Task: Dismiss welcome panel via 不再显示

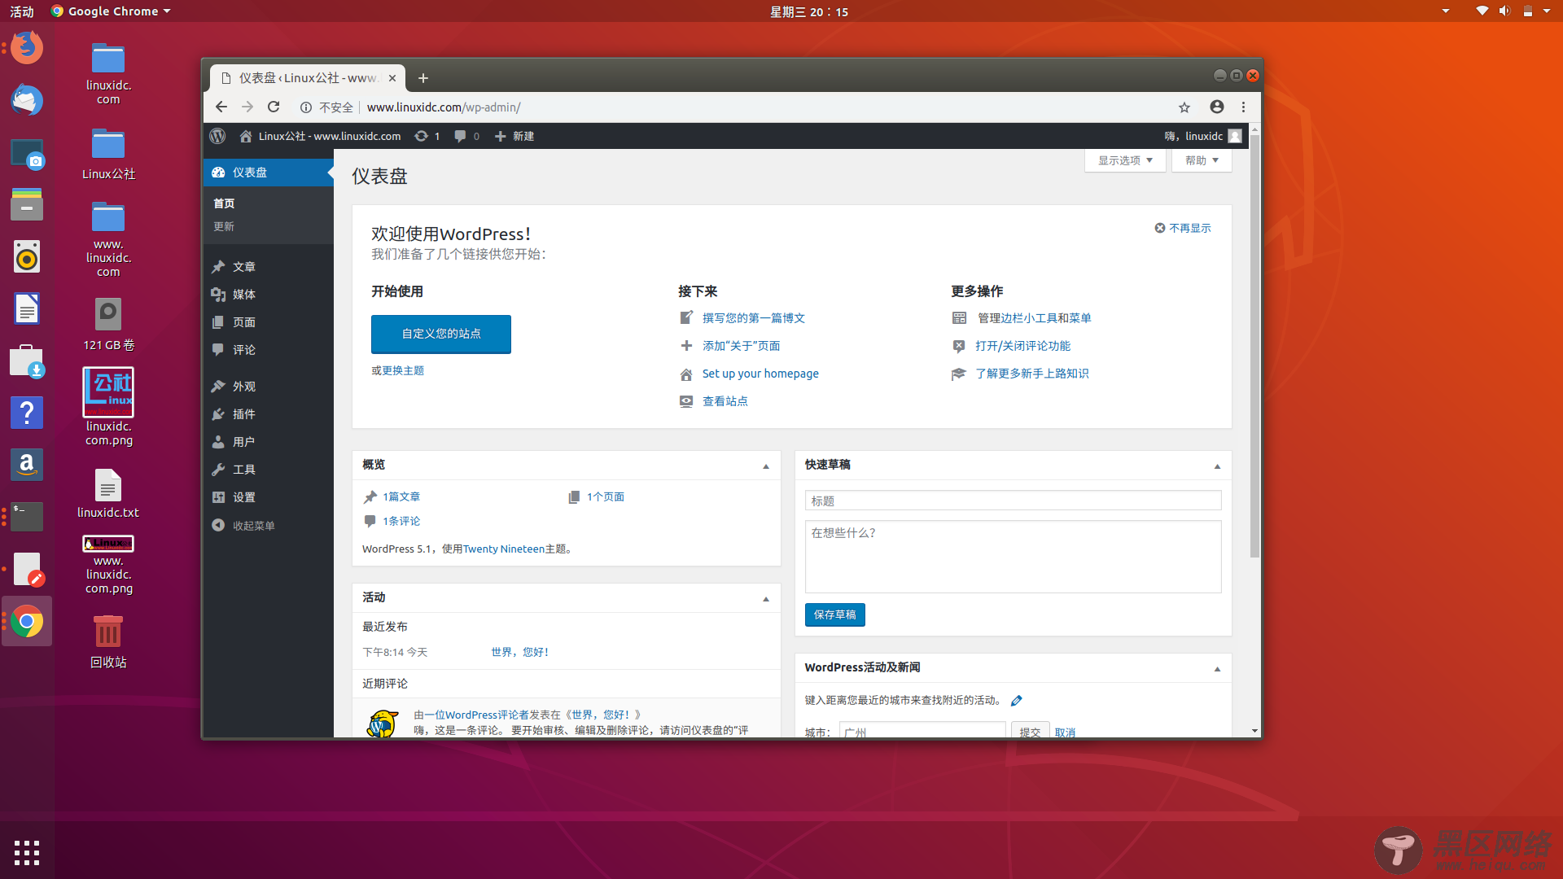Action: (x=1183, y=228)
